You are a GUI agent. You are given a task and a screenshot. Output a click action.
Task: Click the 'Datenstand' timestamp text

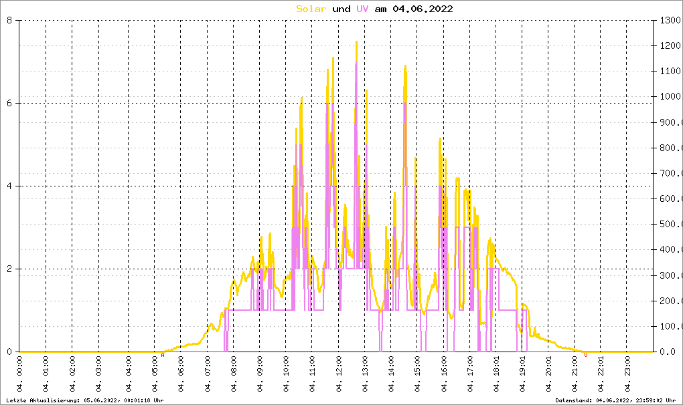pyautogui.click(x=615, y=400)
